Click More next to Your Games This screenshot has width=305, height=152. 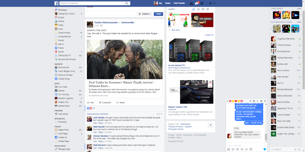pos(299,9)
